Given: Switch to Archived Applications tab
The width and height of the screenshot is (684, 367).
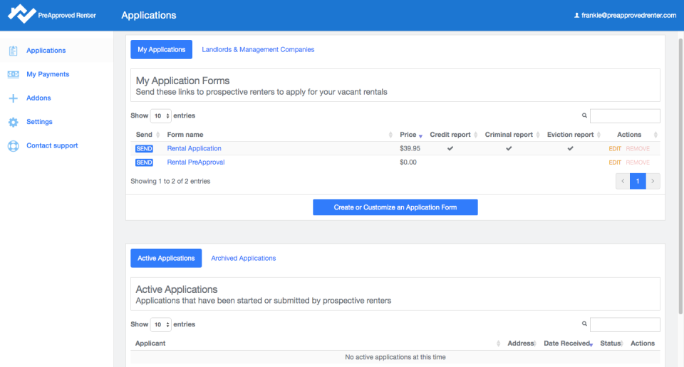Looking at the screenshot, I should (x=244, y=259).
